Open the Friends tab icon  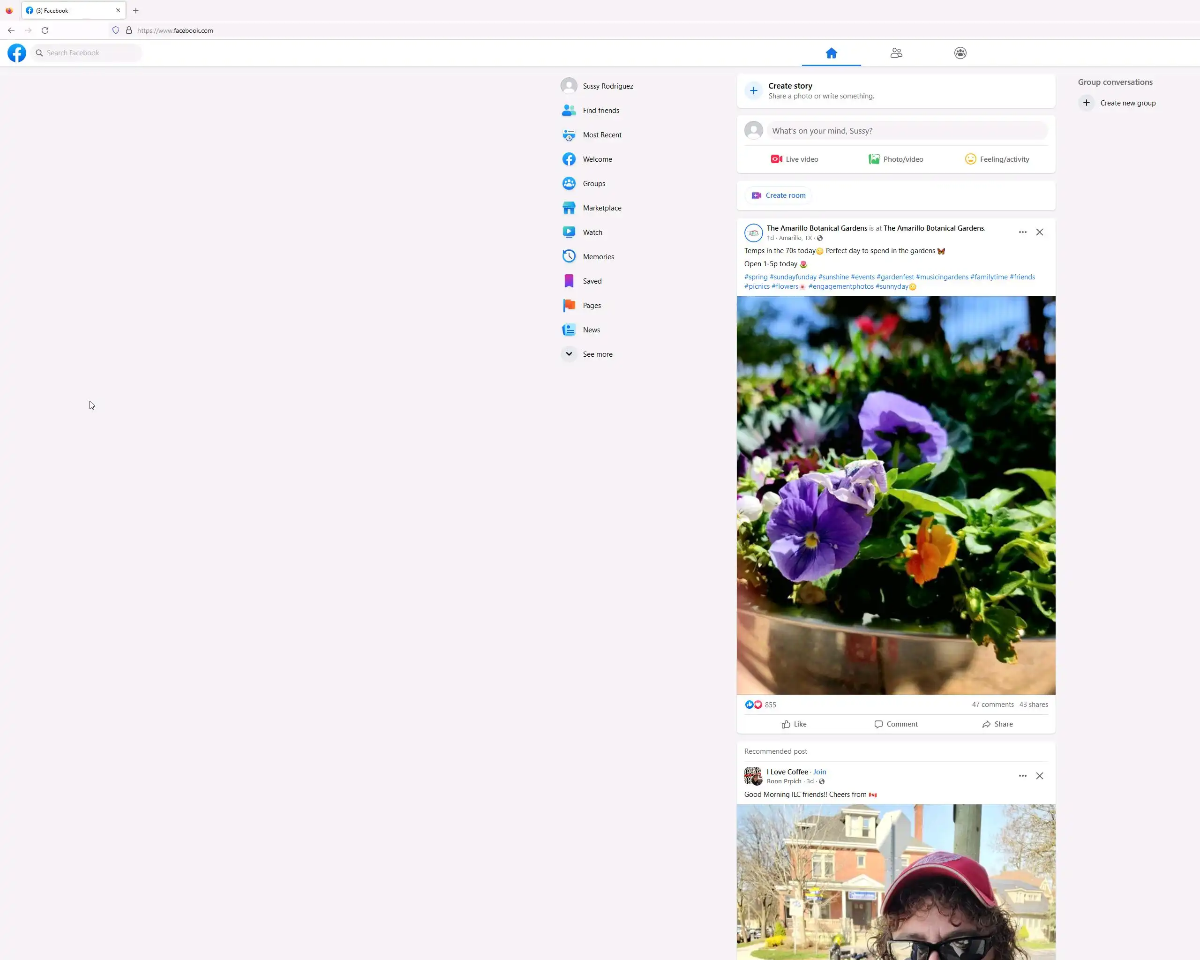click(x=896, y=53)
